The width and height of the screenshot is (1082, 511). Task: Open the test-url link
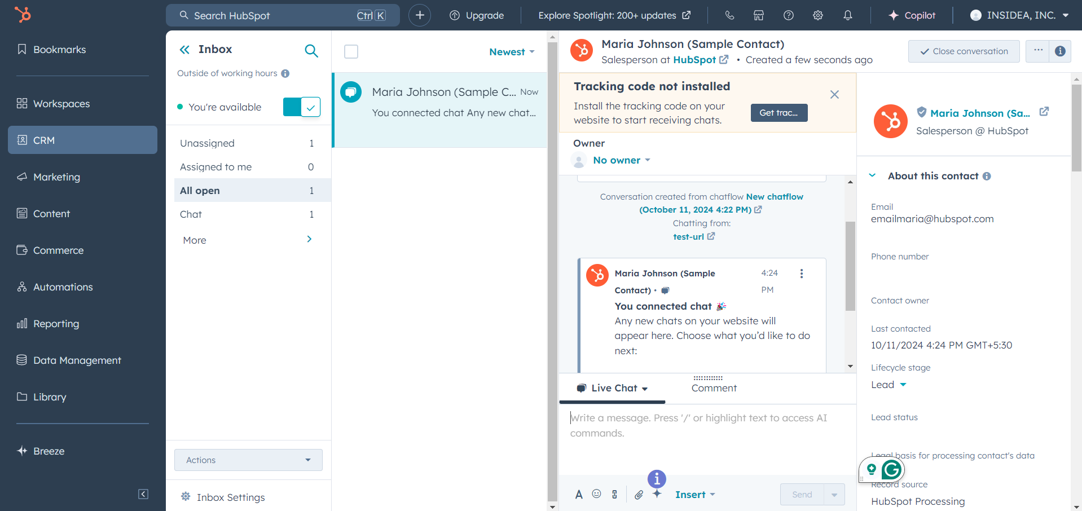click(694, 237)
